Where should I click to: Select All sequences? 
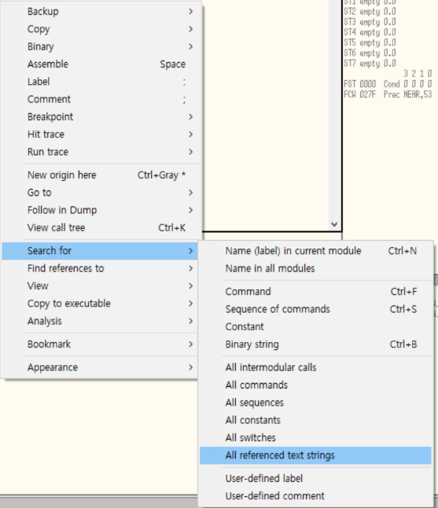pos(315,403)
